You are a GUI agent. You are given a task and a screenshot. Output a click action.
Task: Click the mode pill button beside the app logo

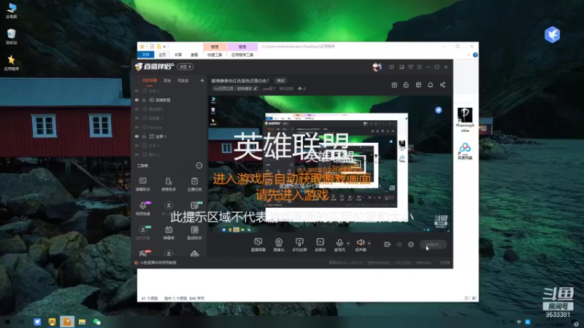click(185, 66)
